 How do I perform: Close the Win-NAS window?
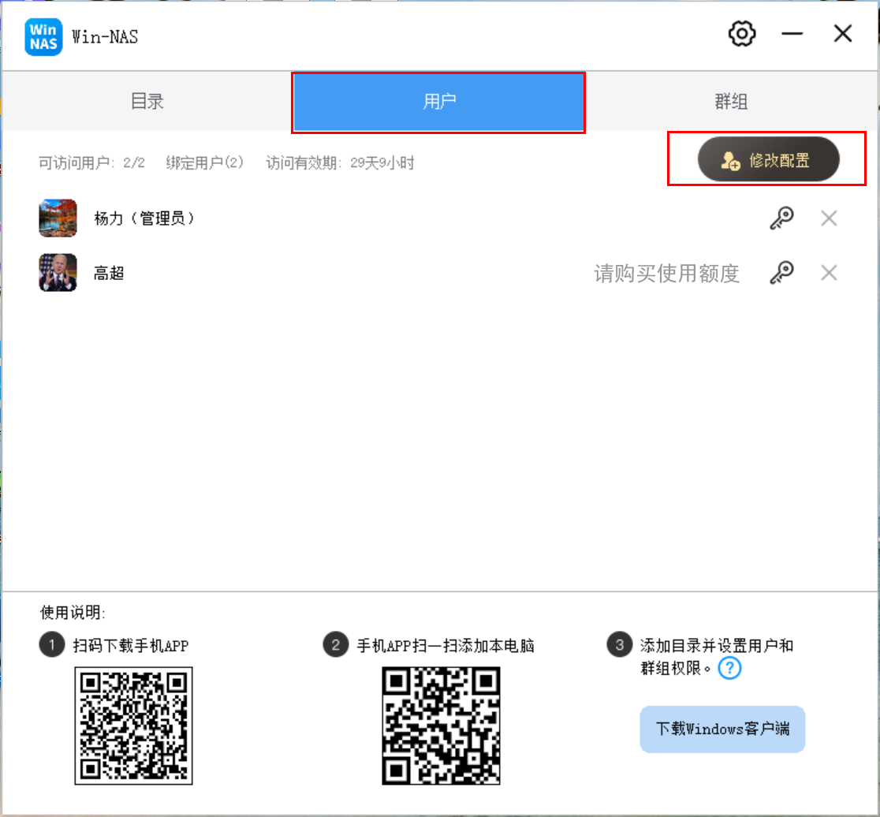tap(842, 34)
